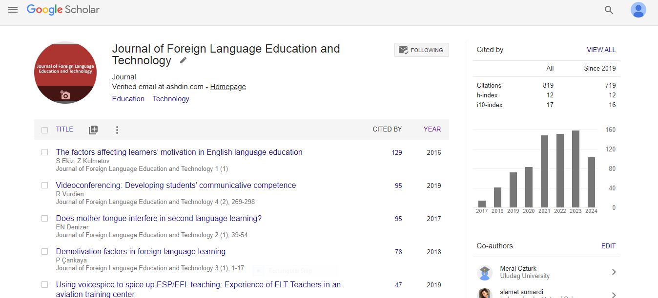The width and height of the screenshot is (658, 298).
Task: Sort articles by YEAR column
Action: (432, 129)
